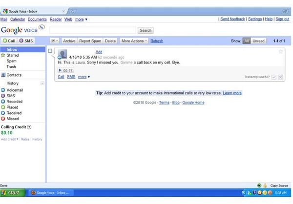
Task: Click the green Placed calls icon
Action: click(x=3, y=107)
